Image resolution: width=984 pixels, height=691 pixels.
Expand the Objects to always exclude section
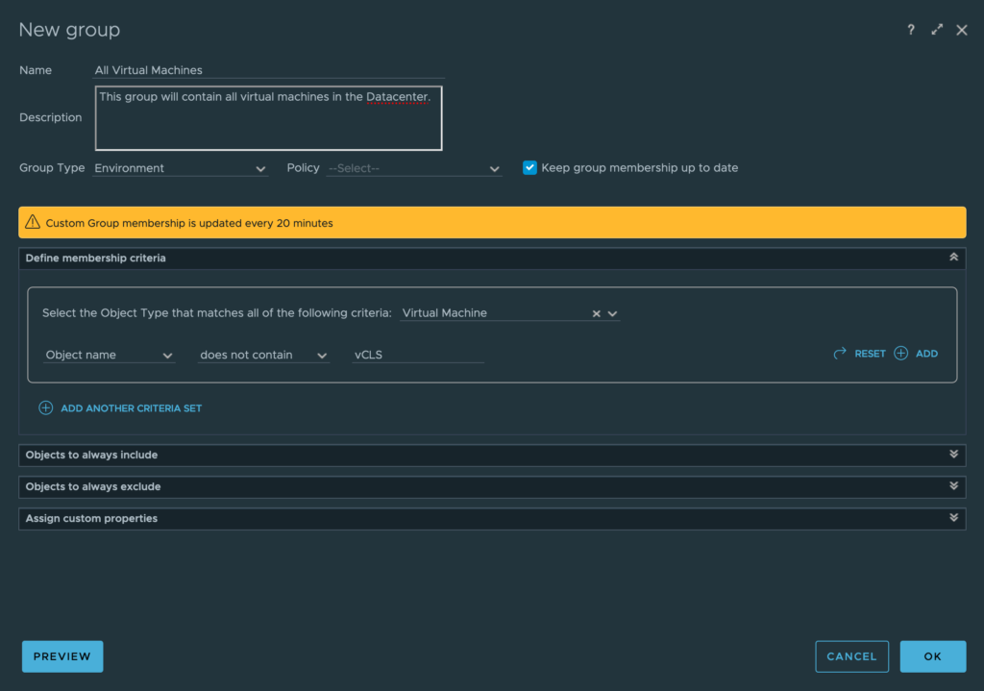[953, 486]
